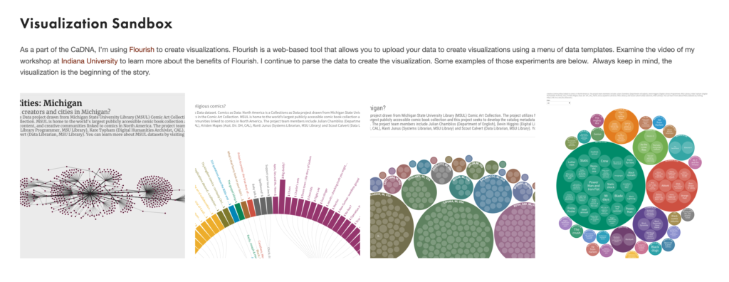Select the Crew bubble
Viewport: 729px width, 282px height.
pyautogui.click(x=604, y=160)
